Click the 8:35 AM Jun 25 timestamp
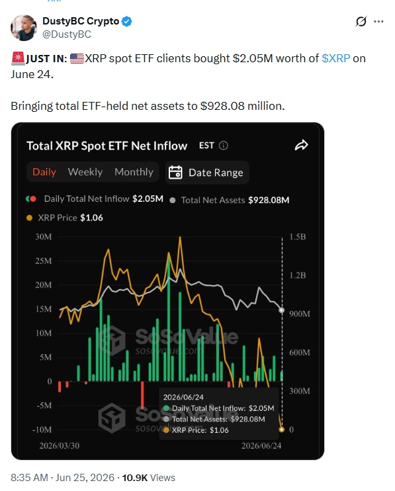The height and width of the screenshot is (491, 395). [62, 478]
